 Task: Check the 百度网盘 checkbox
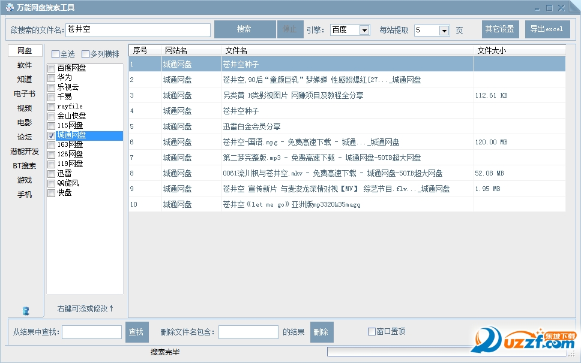(52, 68)
